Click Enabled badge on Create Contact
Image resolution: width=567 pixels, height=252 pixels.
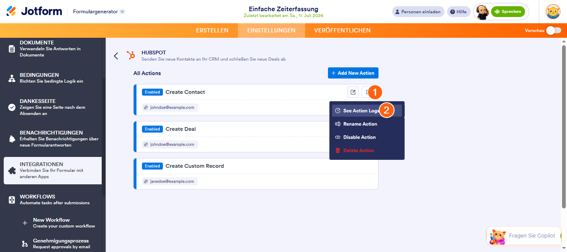point(152,92)
